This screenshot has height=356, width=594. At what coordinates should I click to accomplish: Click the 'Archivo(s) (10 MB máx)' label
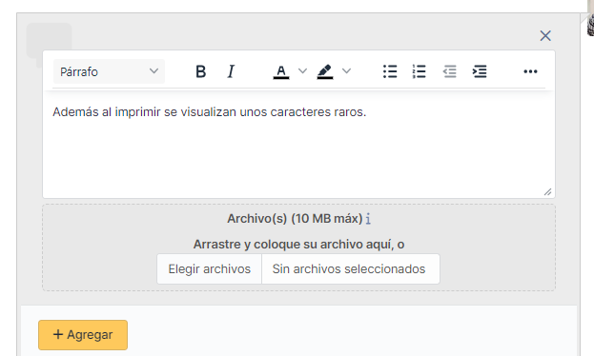tap(295, 219)
